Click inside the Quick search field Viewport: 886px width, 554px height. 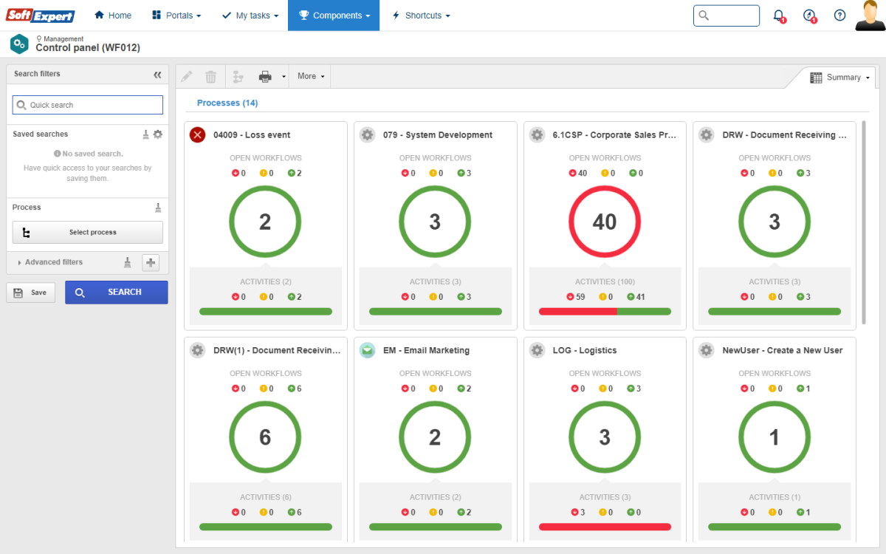[87, 104]
